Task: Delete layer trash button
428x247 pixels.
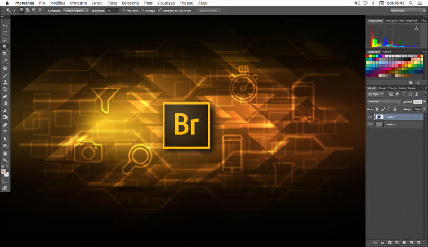Action: click(418, 242)
